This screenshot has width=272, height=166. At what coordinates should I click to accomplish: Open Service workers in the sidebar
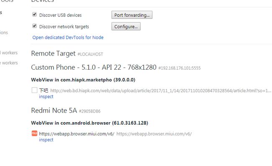[9, 63]
